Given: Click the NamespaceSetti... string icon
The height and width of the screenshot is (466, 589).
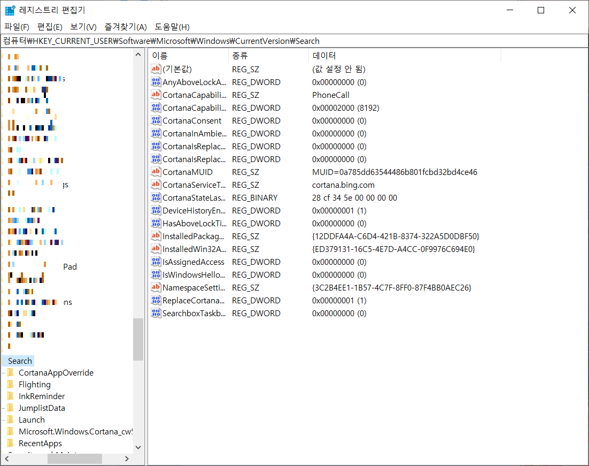Looking at the screenshot, I should coord(156,287).
